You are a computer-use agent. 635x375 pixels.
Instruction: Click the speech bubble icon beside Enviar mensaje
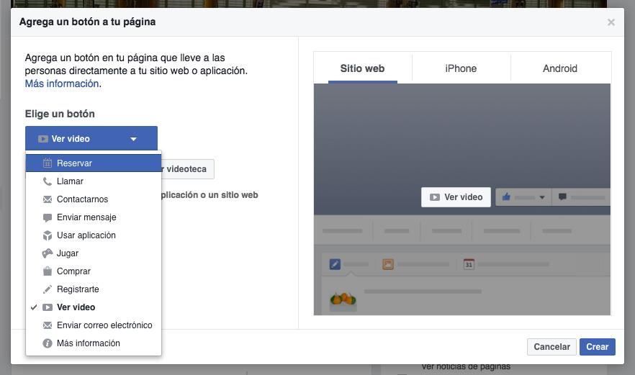pyautogui.click(x=48, y=217)
